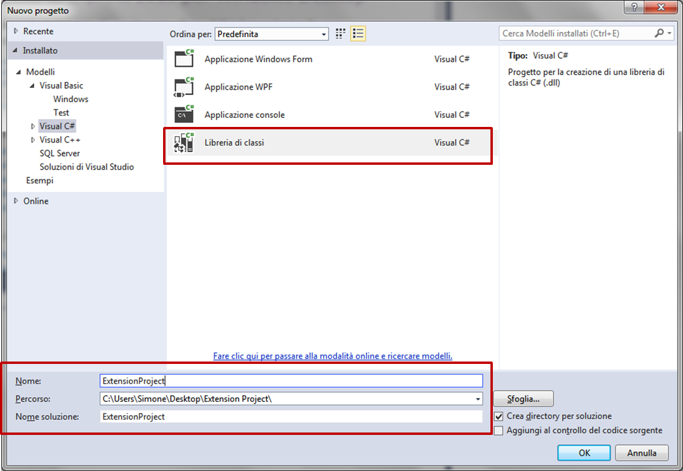Image resolution: width=683 pixels, height=471 pixels.
Task: Select the Visual C# node label
Action: (x=57, y=126)
